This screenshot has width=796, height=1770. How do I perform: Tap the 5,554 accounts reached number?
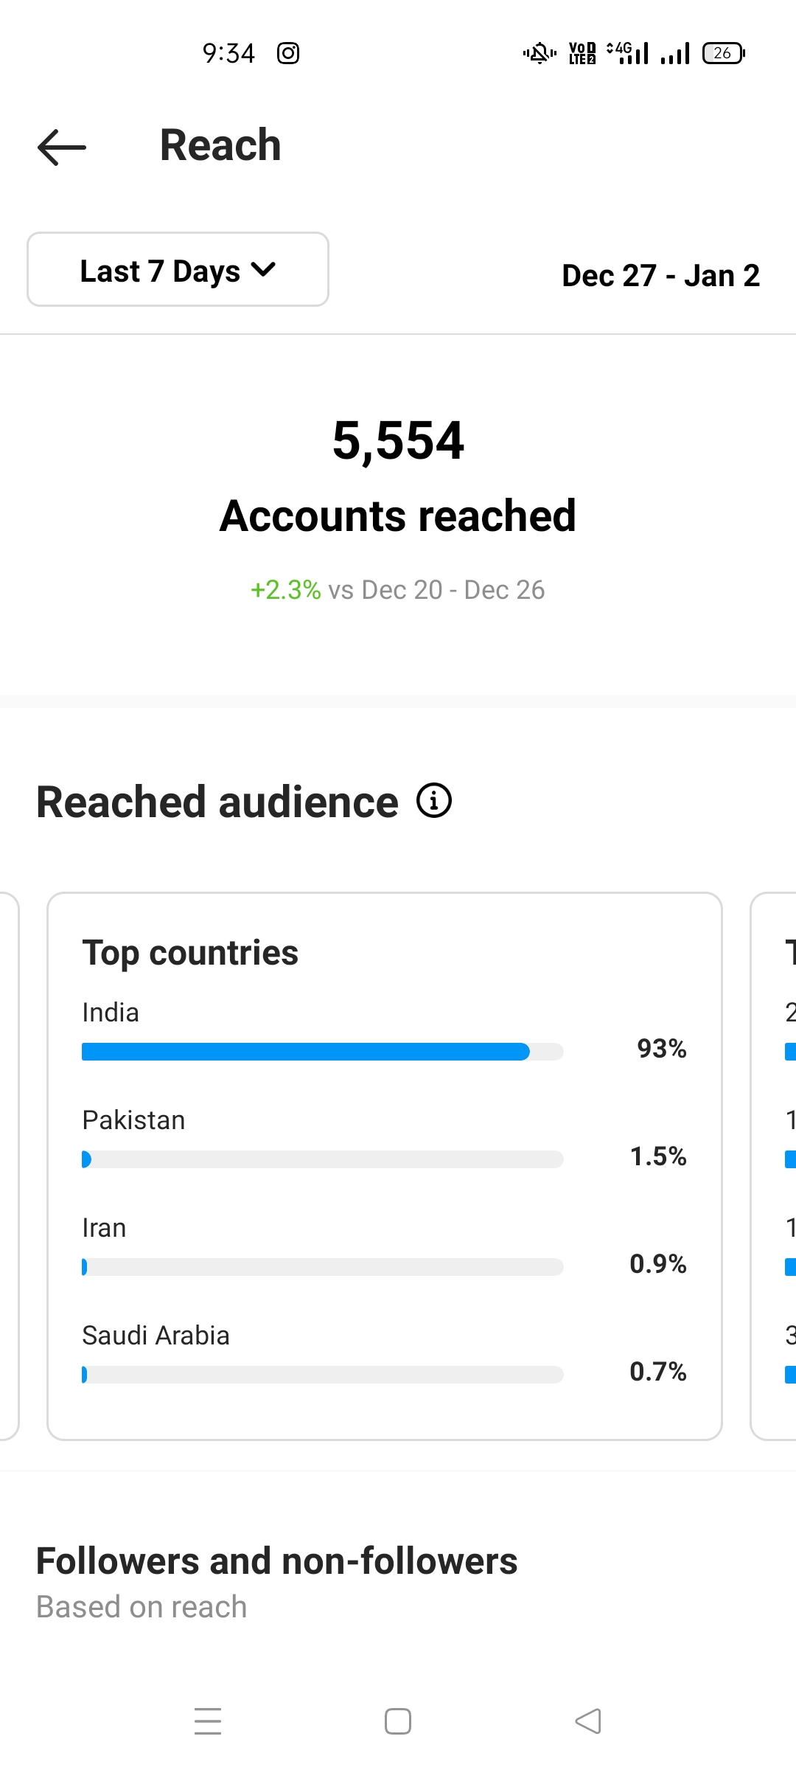398,440
